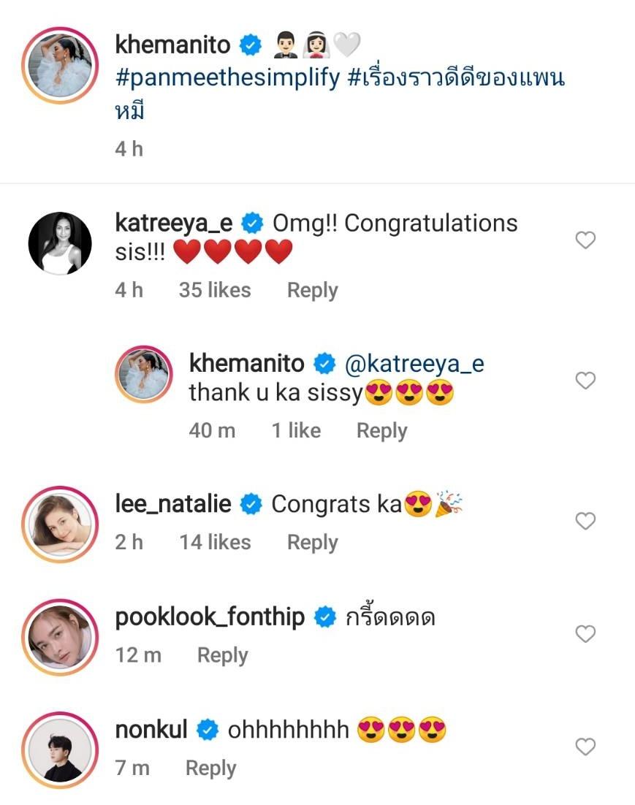Reply to pooklook_fonthip's comment
The width and height of the screenshot is (635, 805).
pos(222,655)
